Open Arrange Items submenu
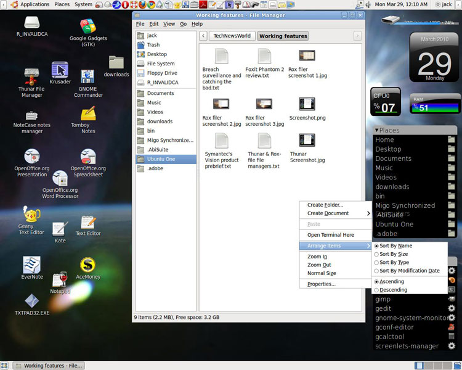Image resolution: width=462 pixels, height=370 pixels. (x=335, y=246)
